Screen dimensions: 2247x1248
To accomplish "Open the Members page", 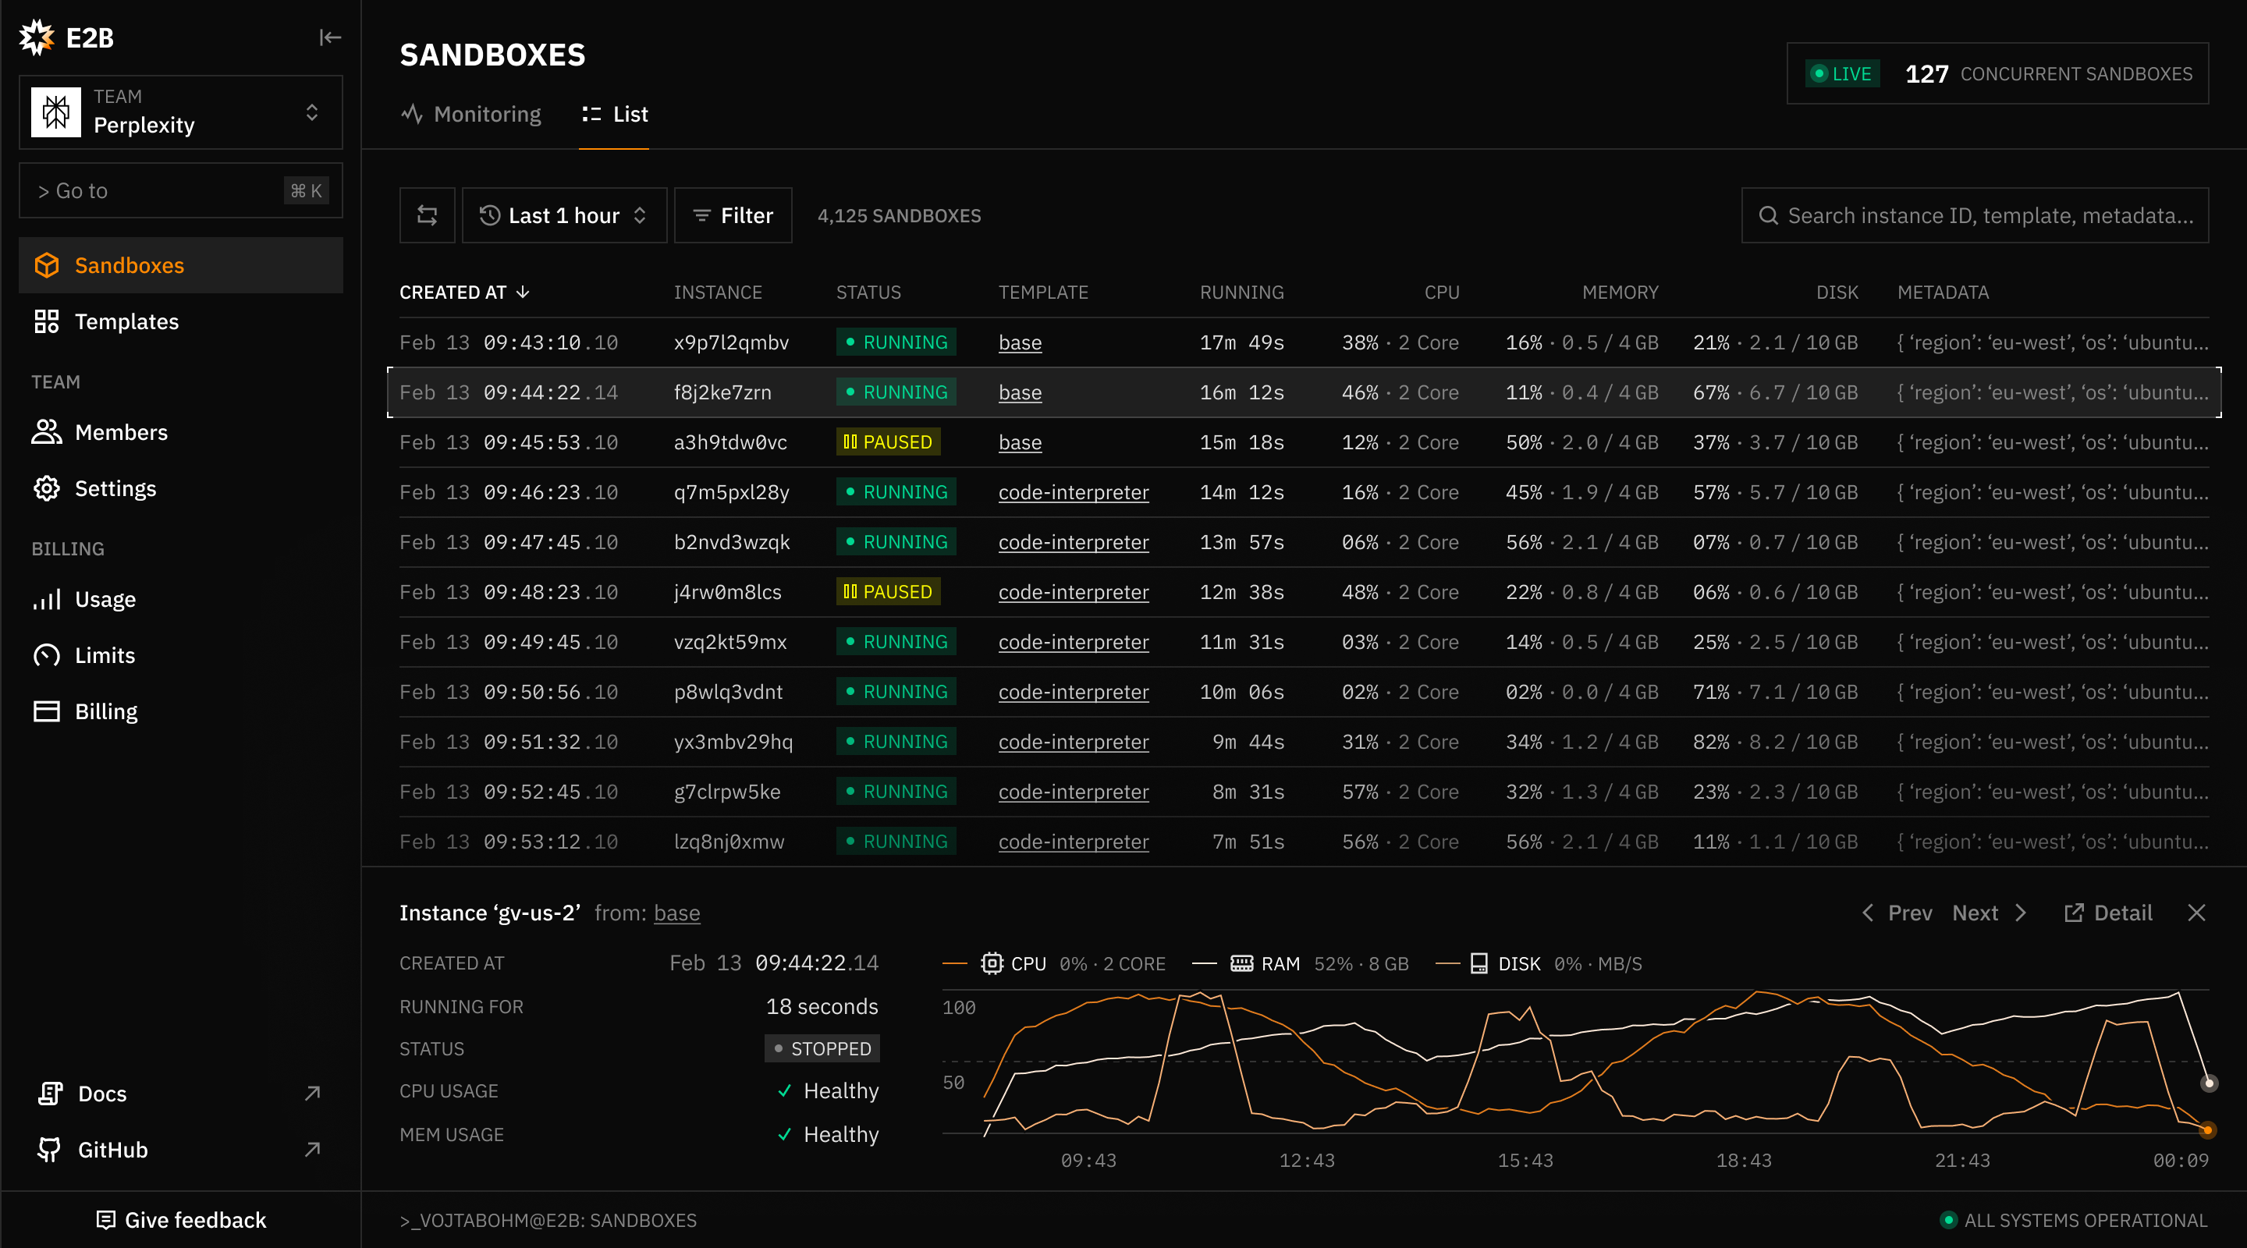I will (121, 431).
